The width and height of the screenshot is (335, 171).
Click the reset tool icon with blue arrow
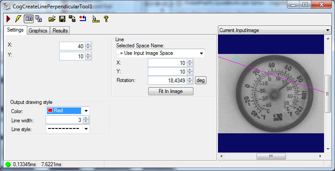(x=83, y=19)
